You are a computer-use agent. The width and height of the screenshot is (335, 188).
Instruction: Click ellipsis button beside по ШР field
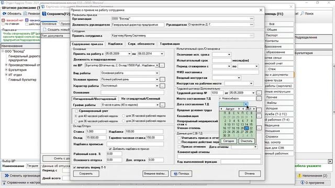tap(162, 65)
